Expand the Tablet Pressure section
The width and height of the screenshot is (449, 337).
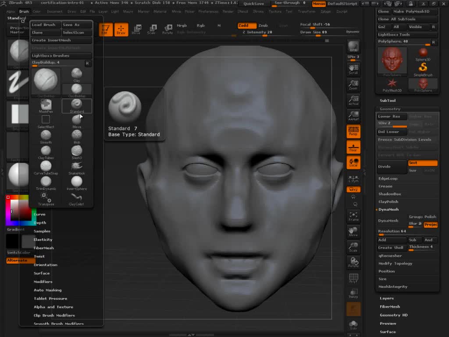click(50, 298)
